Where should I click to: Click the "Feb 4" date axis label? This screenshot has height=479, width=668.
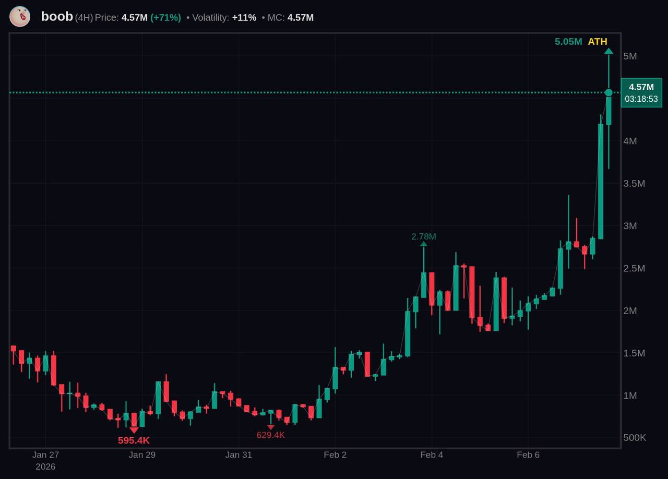click(432, 455)
